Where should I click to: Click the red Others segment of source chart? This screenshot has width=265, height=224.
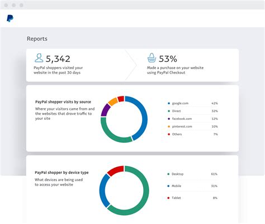pos(121,99)
